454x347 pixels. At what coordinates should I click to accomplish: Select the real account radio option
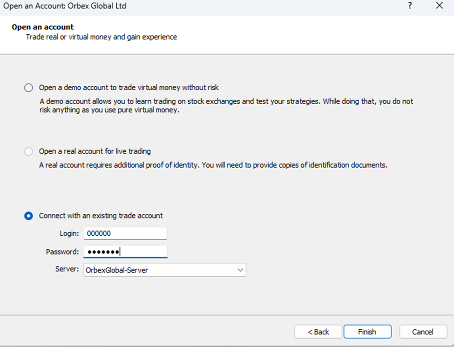pos(28,151)
